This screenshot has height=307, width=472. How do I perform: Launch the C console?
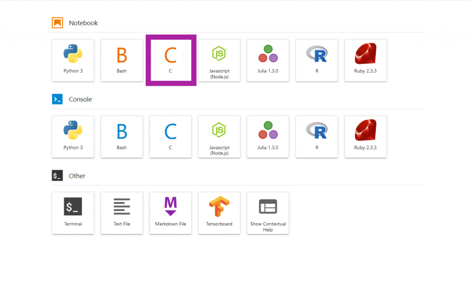point(171,136)
